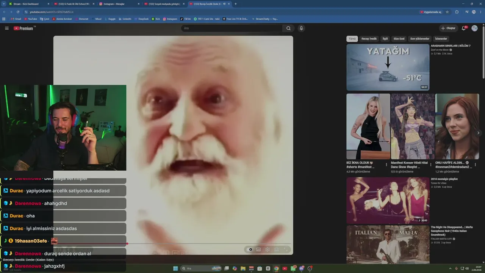Open the Windows Start menu
Screen dimensions: 485x273
click(175, 268)
